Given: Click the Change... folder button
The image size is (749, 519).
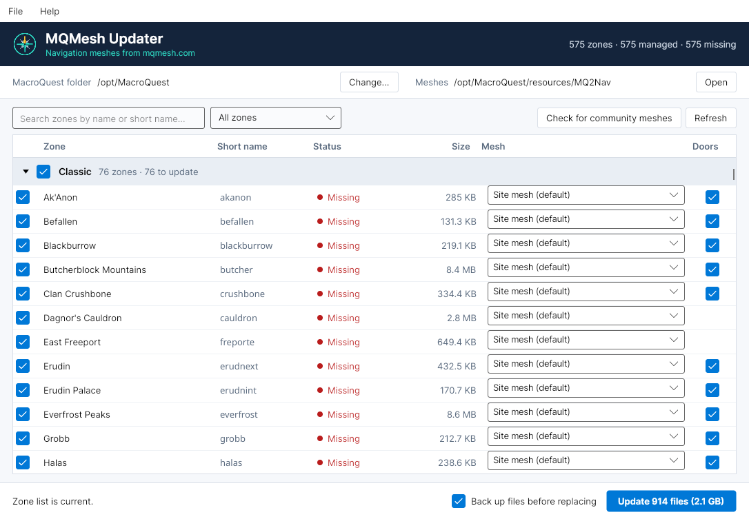Looking at the screenshot, I should [x=369, y=82].
